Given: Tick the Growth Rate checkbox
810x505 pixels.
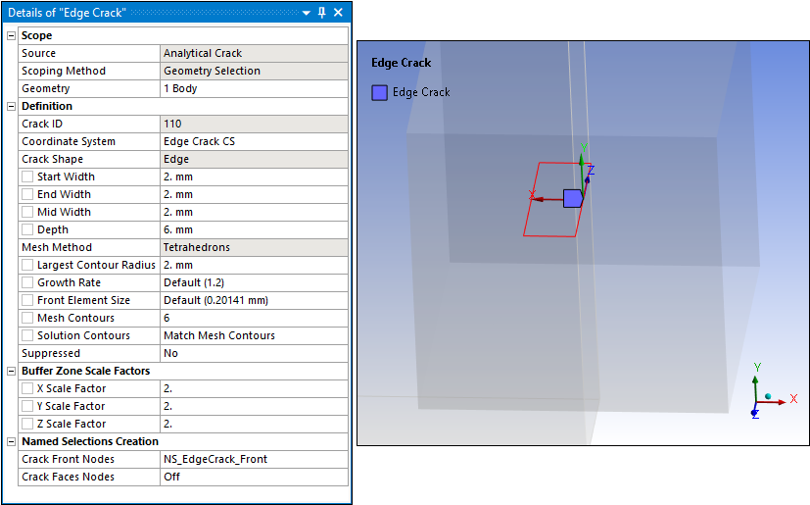Looking at the screenshot, I should click(x=27, y=282).
